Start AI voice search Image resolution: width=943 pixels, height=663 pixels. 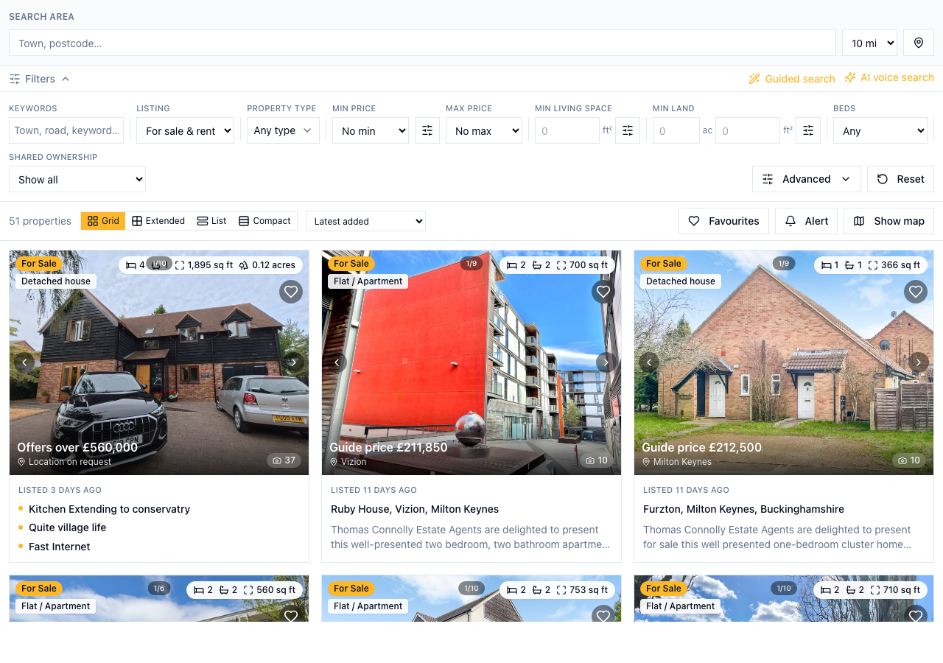tap(889, 77)
